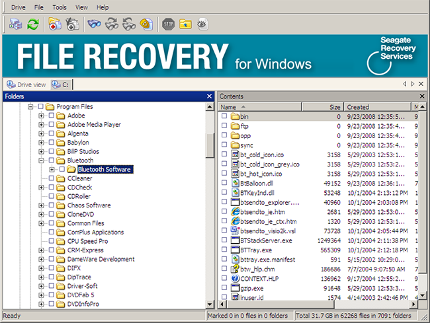Image resolution: width=430 pixels, height=323 pixels.
Task: Expand the Bluetooth Software subfolder node
Action: (52, 170)
